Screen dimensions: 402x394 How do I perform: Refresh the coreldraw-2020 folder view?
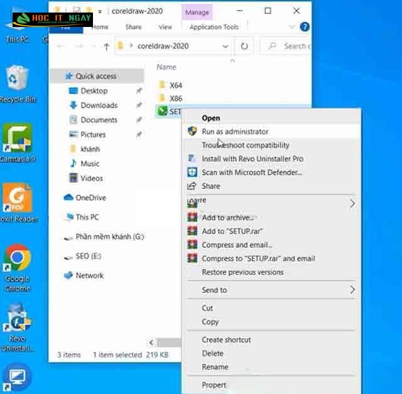click(x=244, y=46)
